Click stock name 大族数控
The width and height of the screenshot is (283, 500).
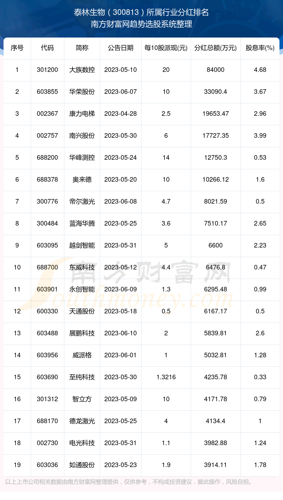[82, 70]
